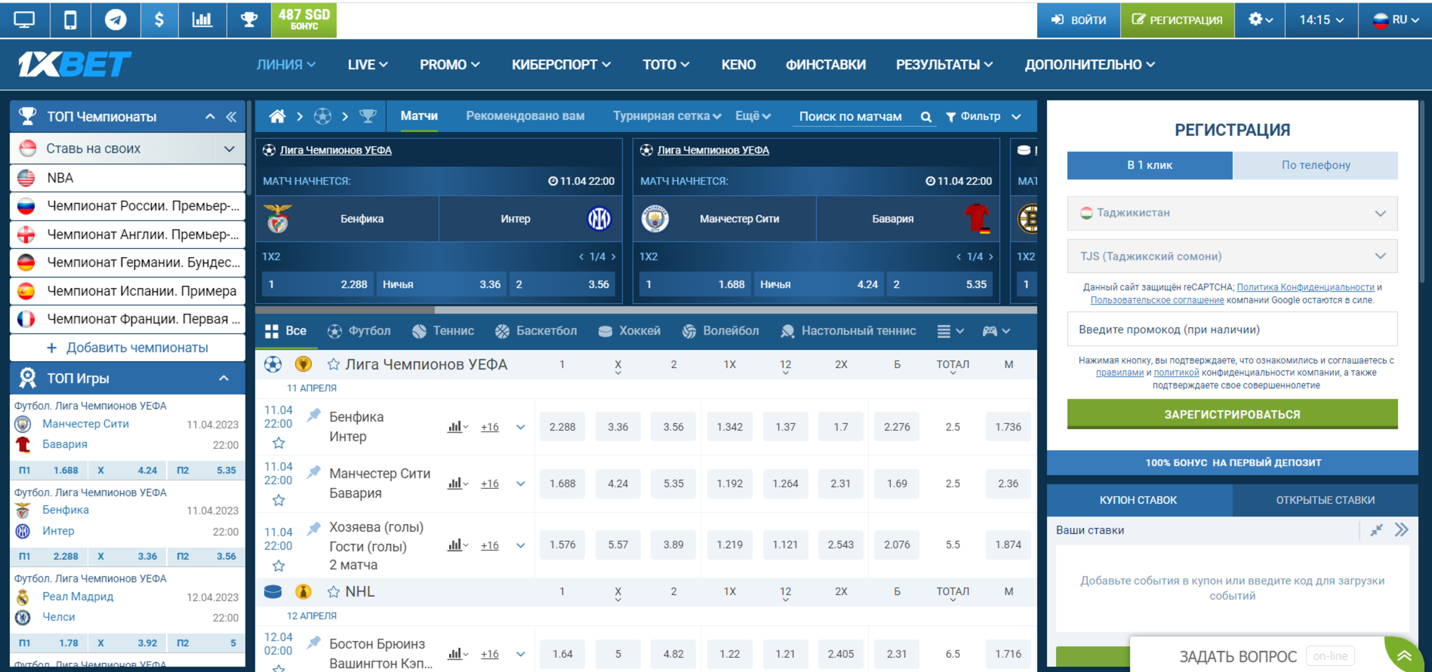Click the dollar payments icon
The height and width of the screenshot is (672, 1432).
coord(159,20)
